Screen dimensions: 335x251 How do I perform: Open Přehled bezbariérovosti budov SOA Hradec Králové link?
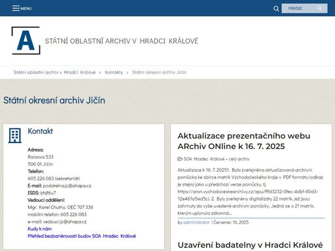coord(82,236)
